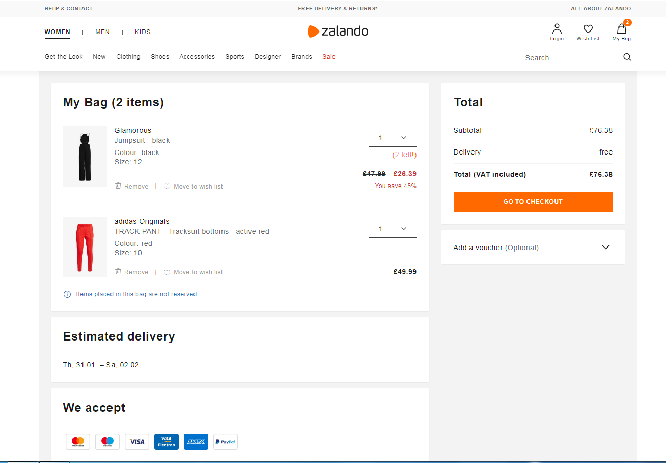The height and width of the screenshot is (463, 666).
Task: Open the adidas Originals brand link
Action: (x=142, y=221)
